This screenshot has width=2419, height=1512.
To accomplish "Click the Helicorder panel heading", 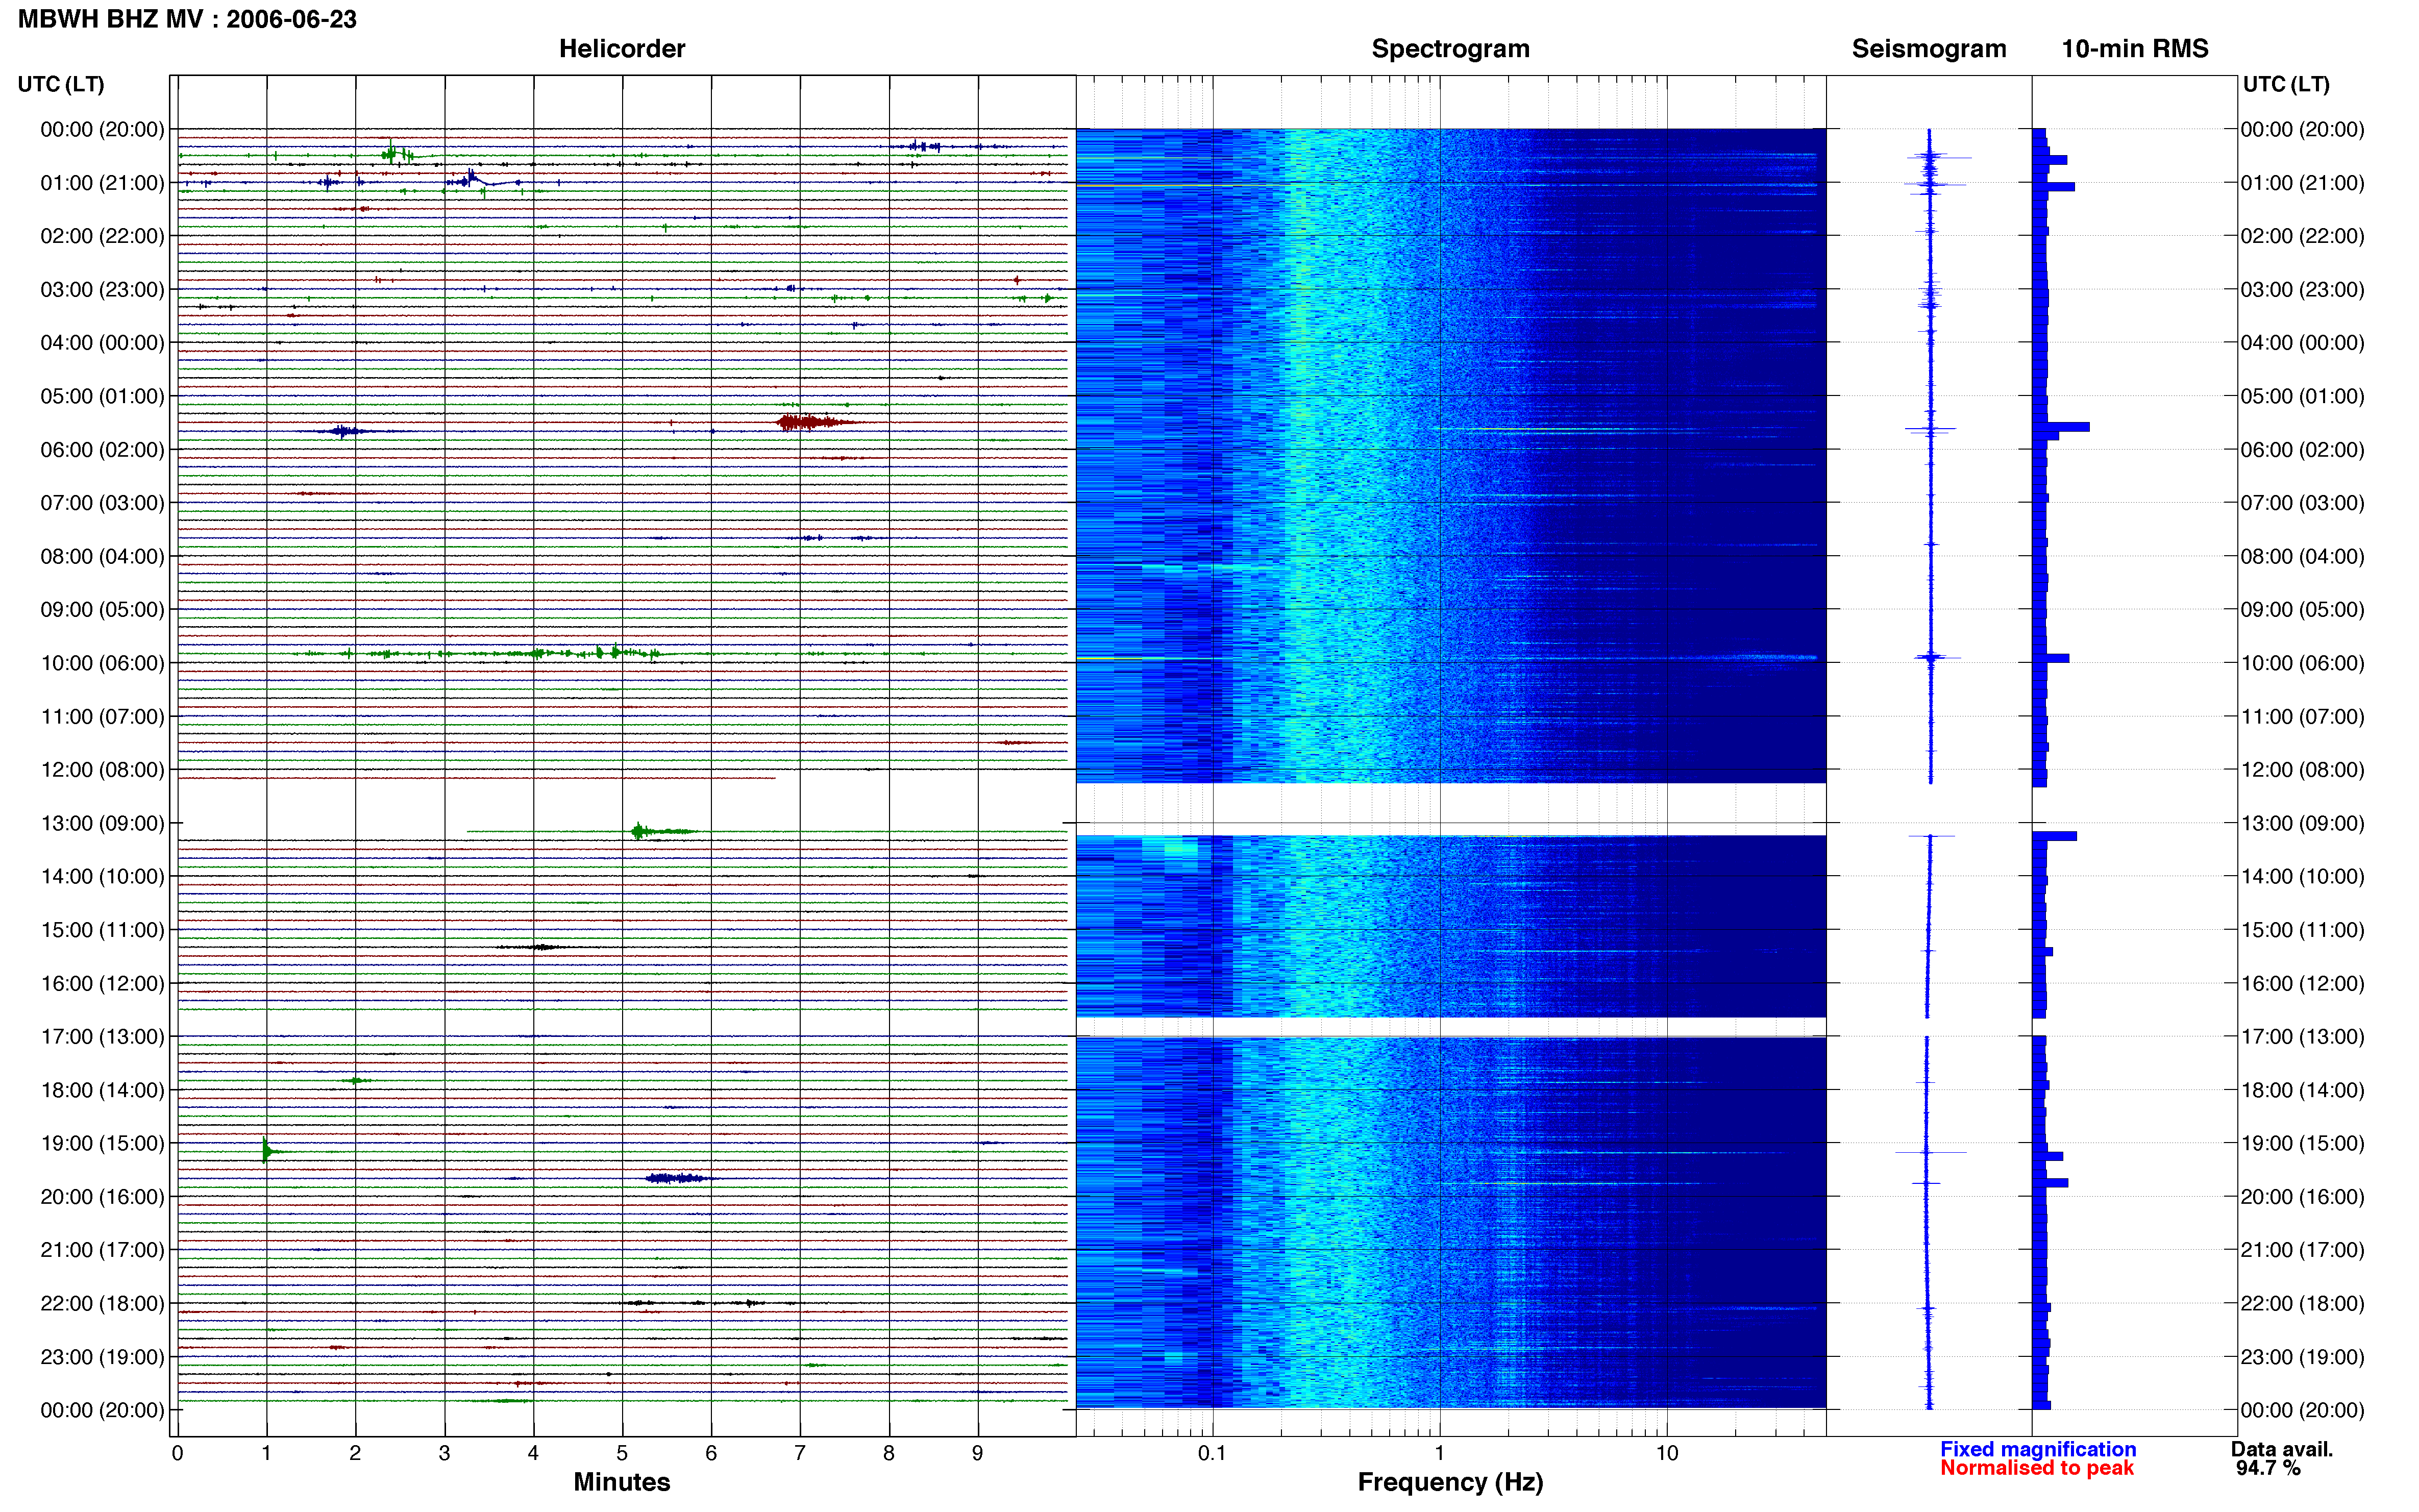I will 622,49.
